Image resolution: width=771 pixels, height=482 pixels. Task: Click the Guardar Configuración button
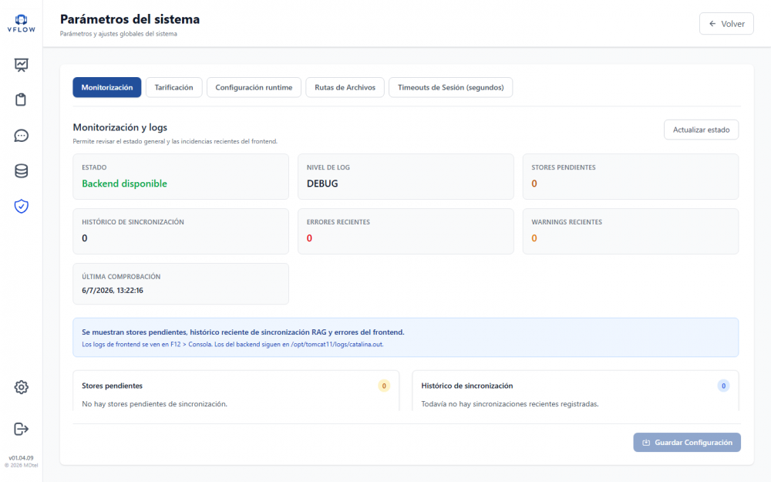[x=687, y=443]
